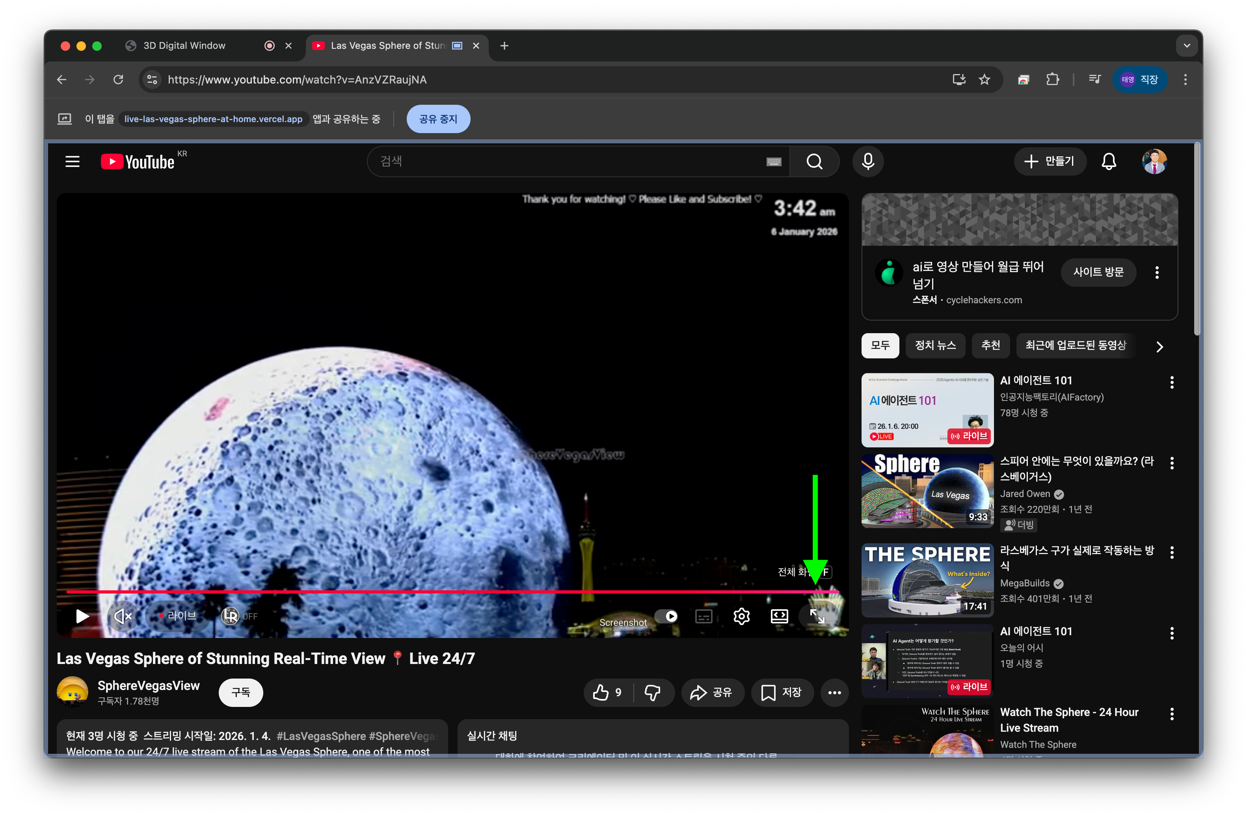The image size is (1247, 816).
Task: Unmute the video with the speaker icon
Action: pos(122,616)
